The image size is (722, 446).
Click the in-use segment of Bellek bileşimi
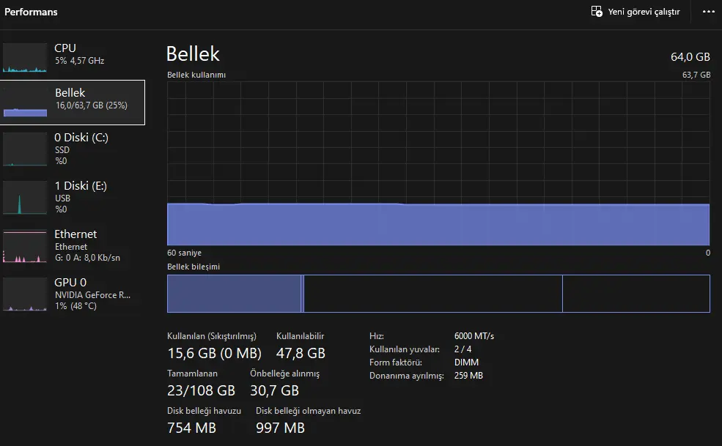pos(234,294)
